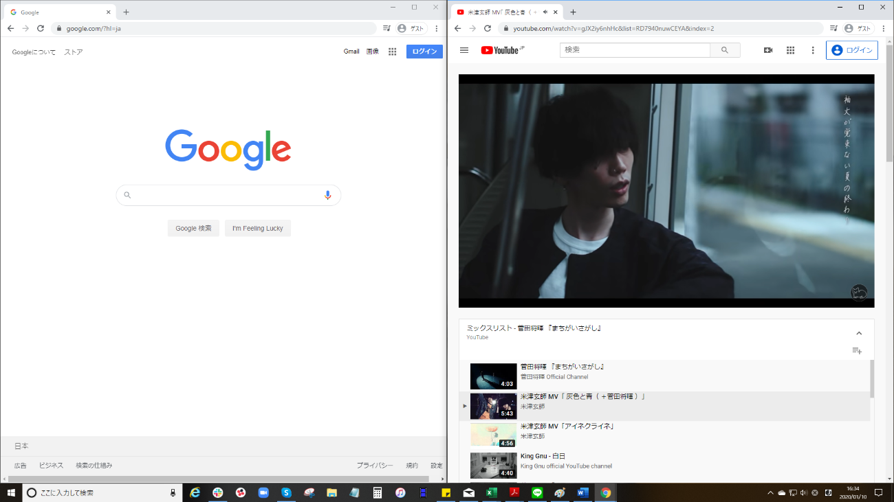Open YouTube settings three-dot menu
Image resolution: width=894 pixels, height=502 pixels.
[813, 50]
